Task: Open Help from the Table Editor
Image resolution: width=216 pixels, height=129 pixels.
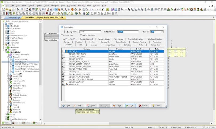Action: [x=157, y=106]
